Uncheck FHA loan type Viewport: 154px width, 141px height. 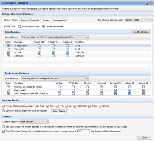57,106
